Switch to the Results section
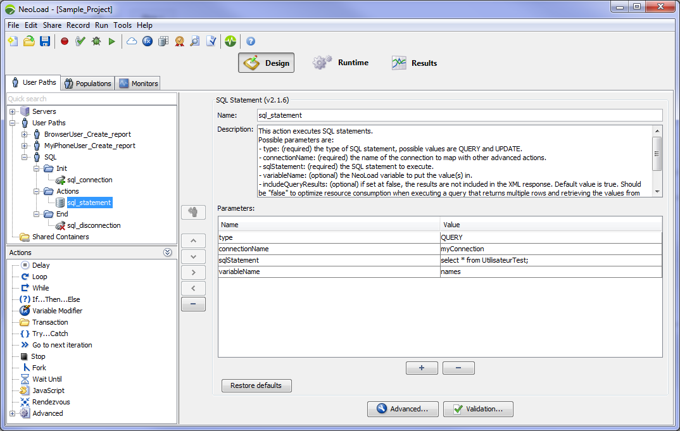 click(414, 63)
